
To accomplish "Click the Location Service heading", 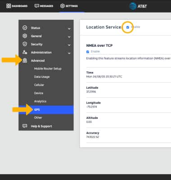I will (x=104, y=27).
